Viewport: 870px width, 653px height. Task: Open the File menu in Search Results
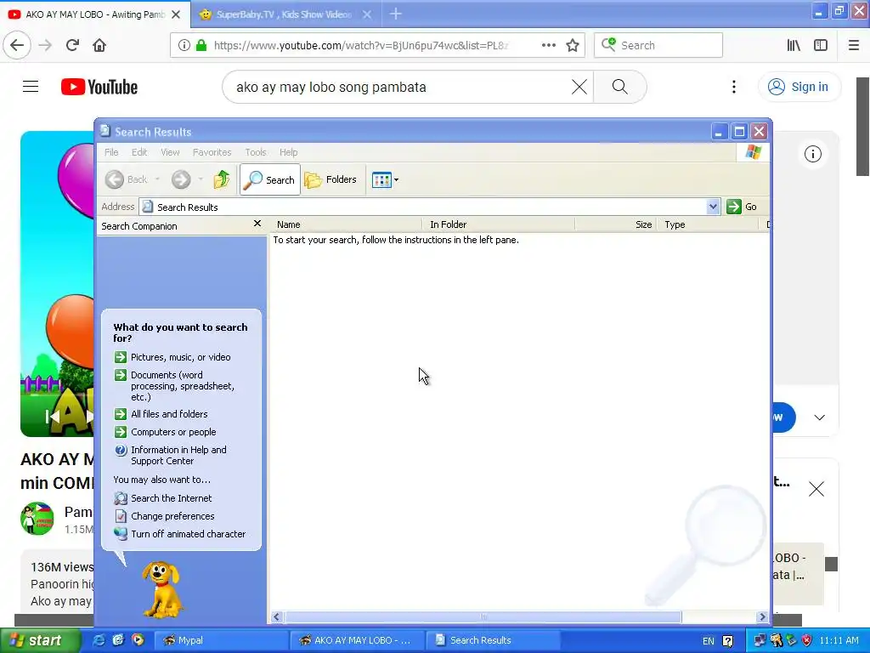click(x=111, y=152)
